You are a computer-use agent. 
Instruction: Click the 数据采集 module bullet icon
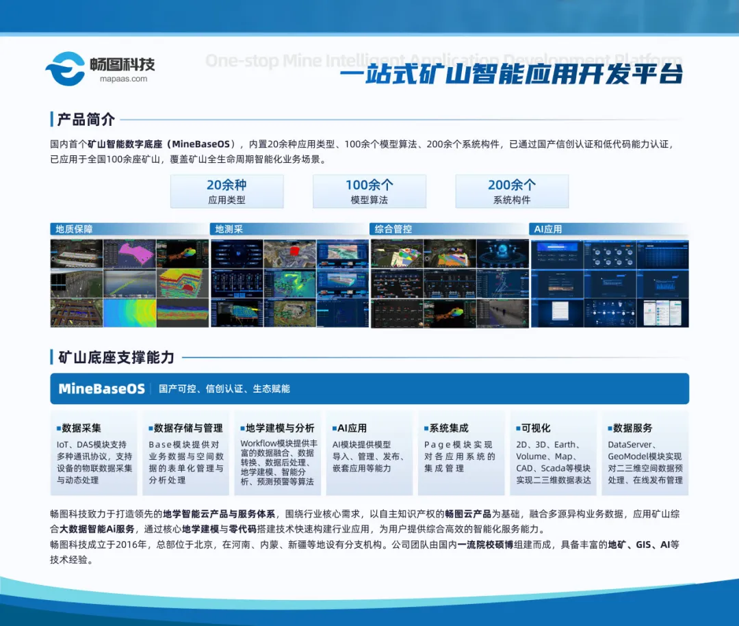58,428
